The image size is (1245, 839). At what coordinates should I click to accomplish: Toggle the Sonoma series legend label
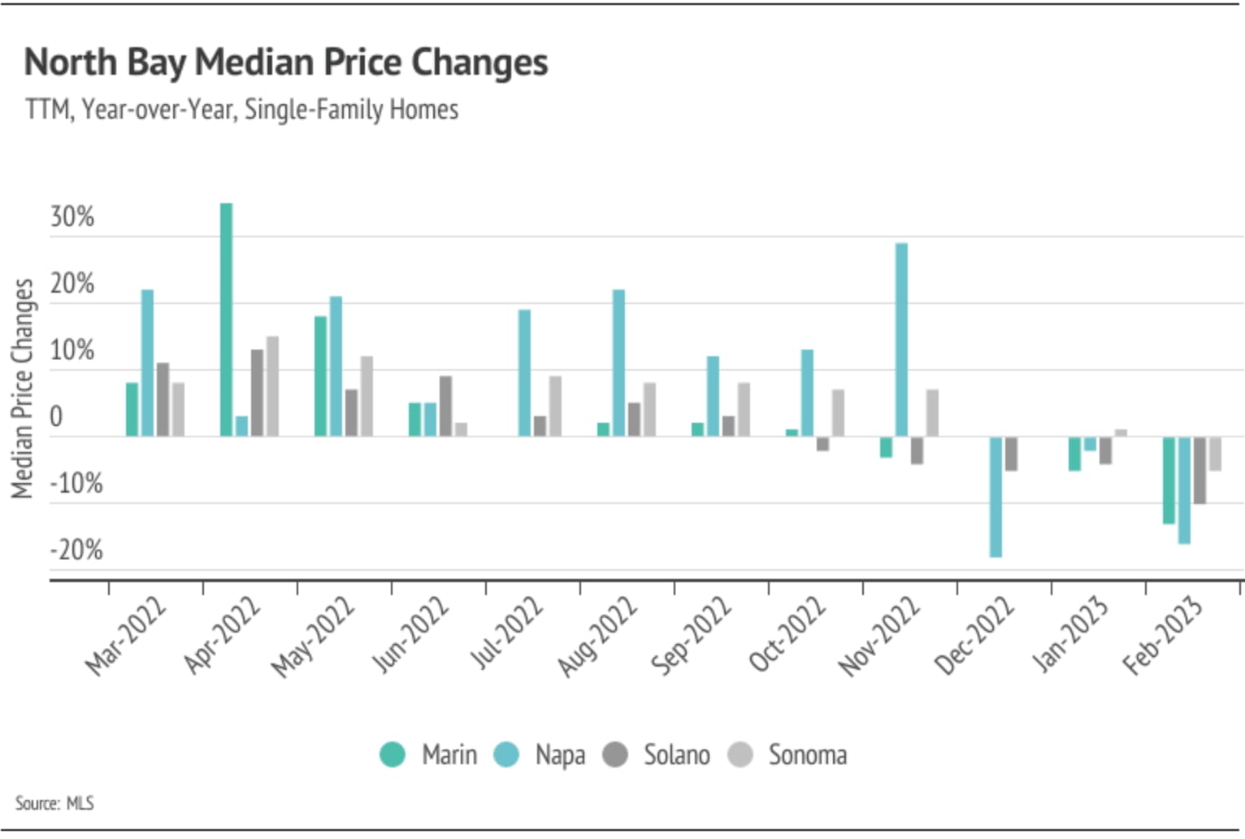click(807, 754)
